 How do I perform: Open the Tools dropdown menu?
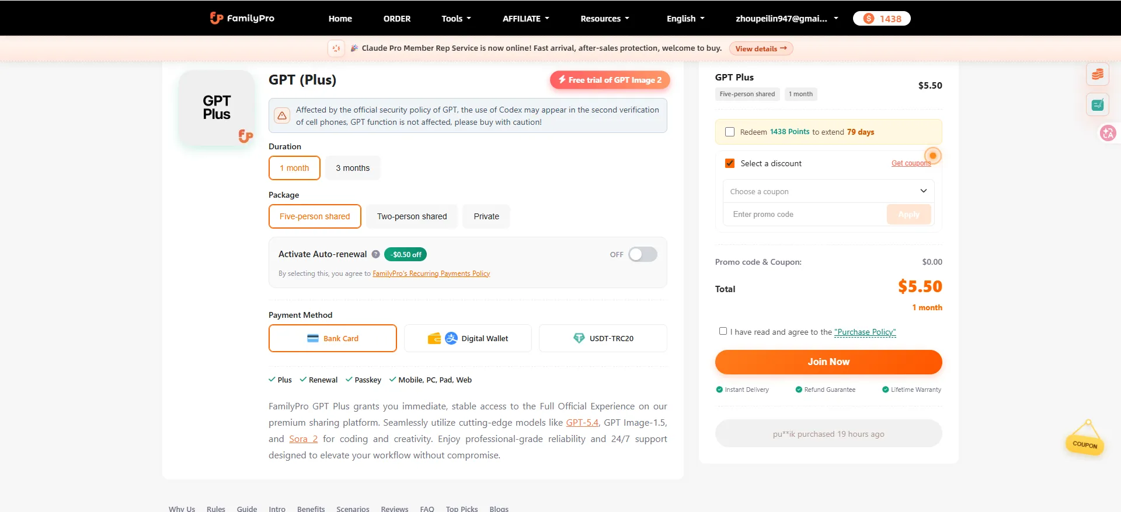[x=456, y=19]
